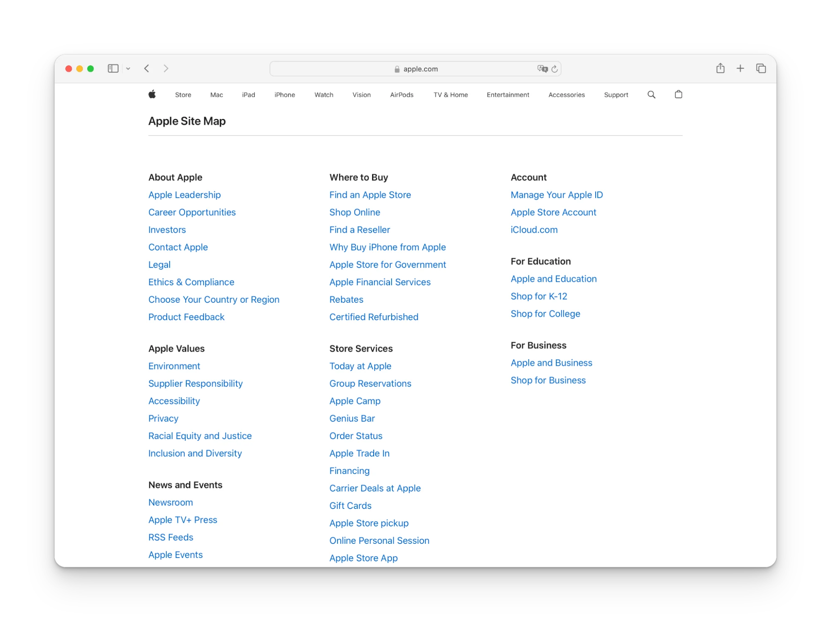Open the TV & Home menu item
The width and height of the screenshot is (831, 622).
coord(451,95)
